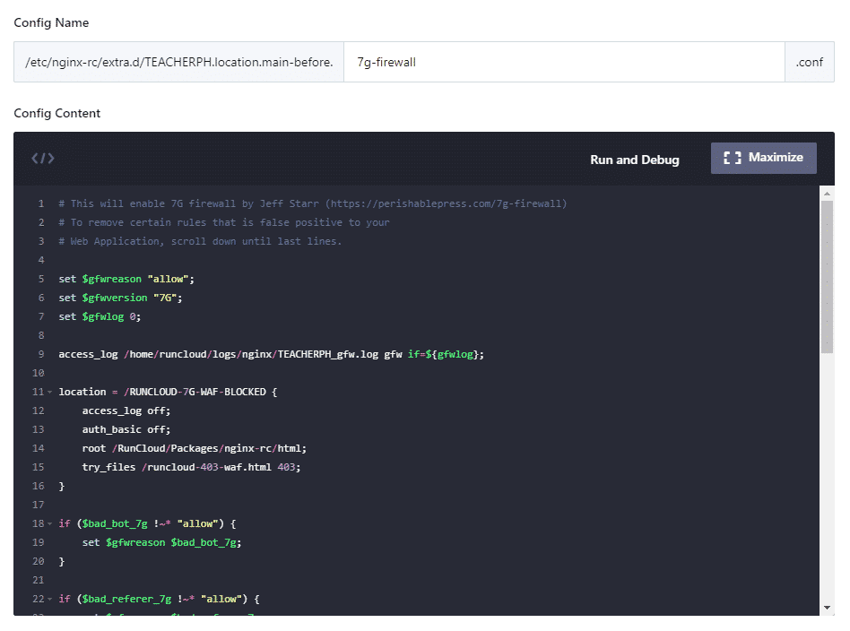Collapse the if block at line 18
Viewport: 850px width, 631px height.
[50, 523]
